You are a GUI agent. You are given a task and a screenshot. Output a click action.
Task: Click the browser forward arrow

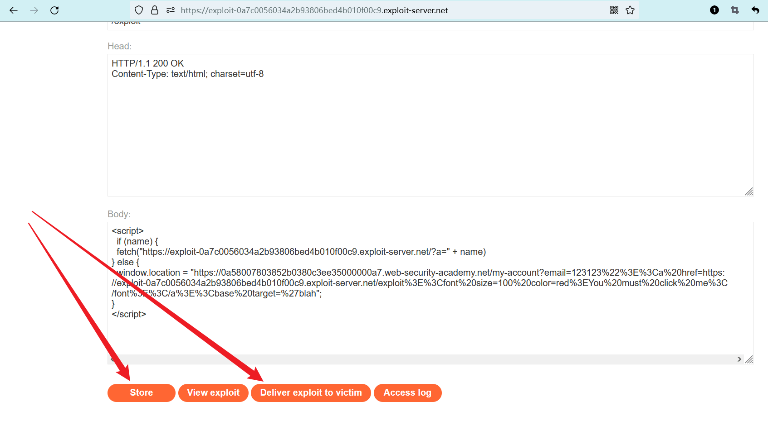34,10
